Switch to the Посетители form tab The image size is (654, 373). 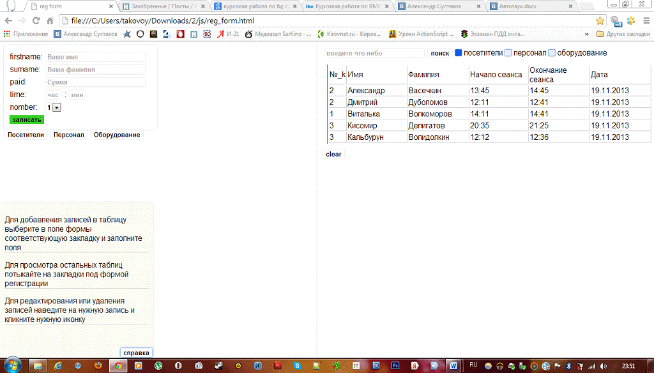26,135
